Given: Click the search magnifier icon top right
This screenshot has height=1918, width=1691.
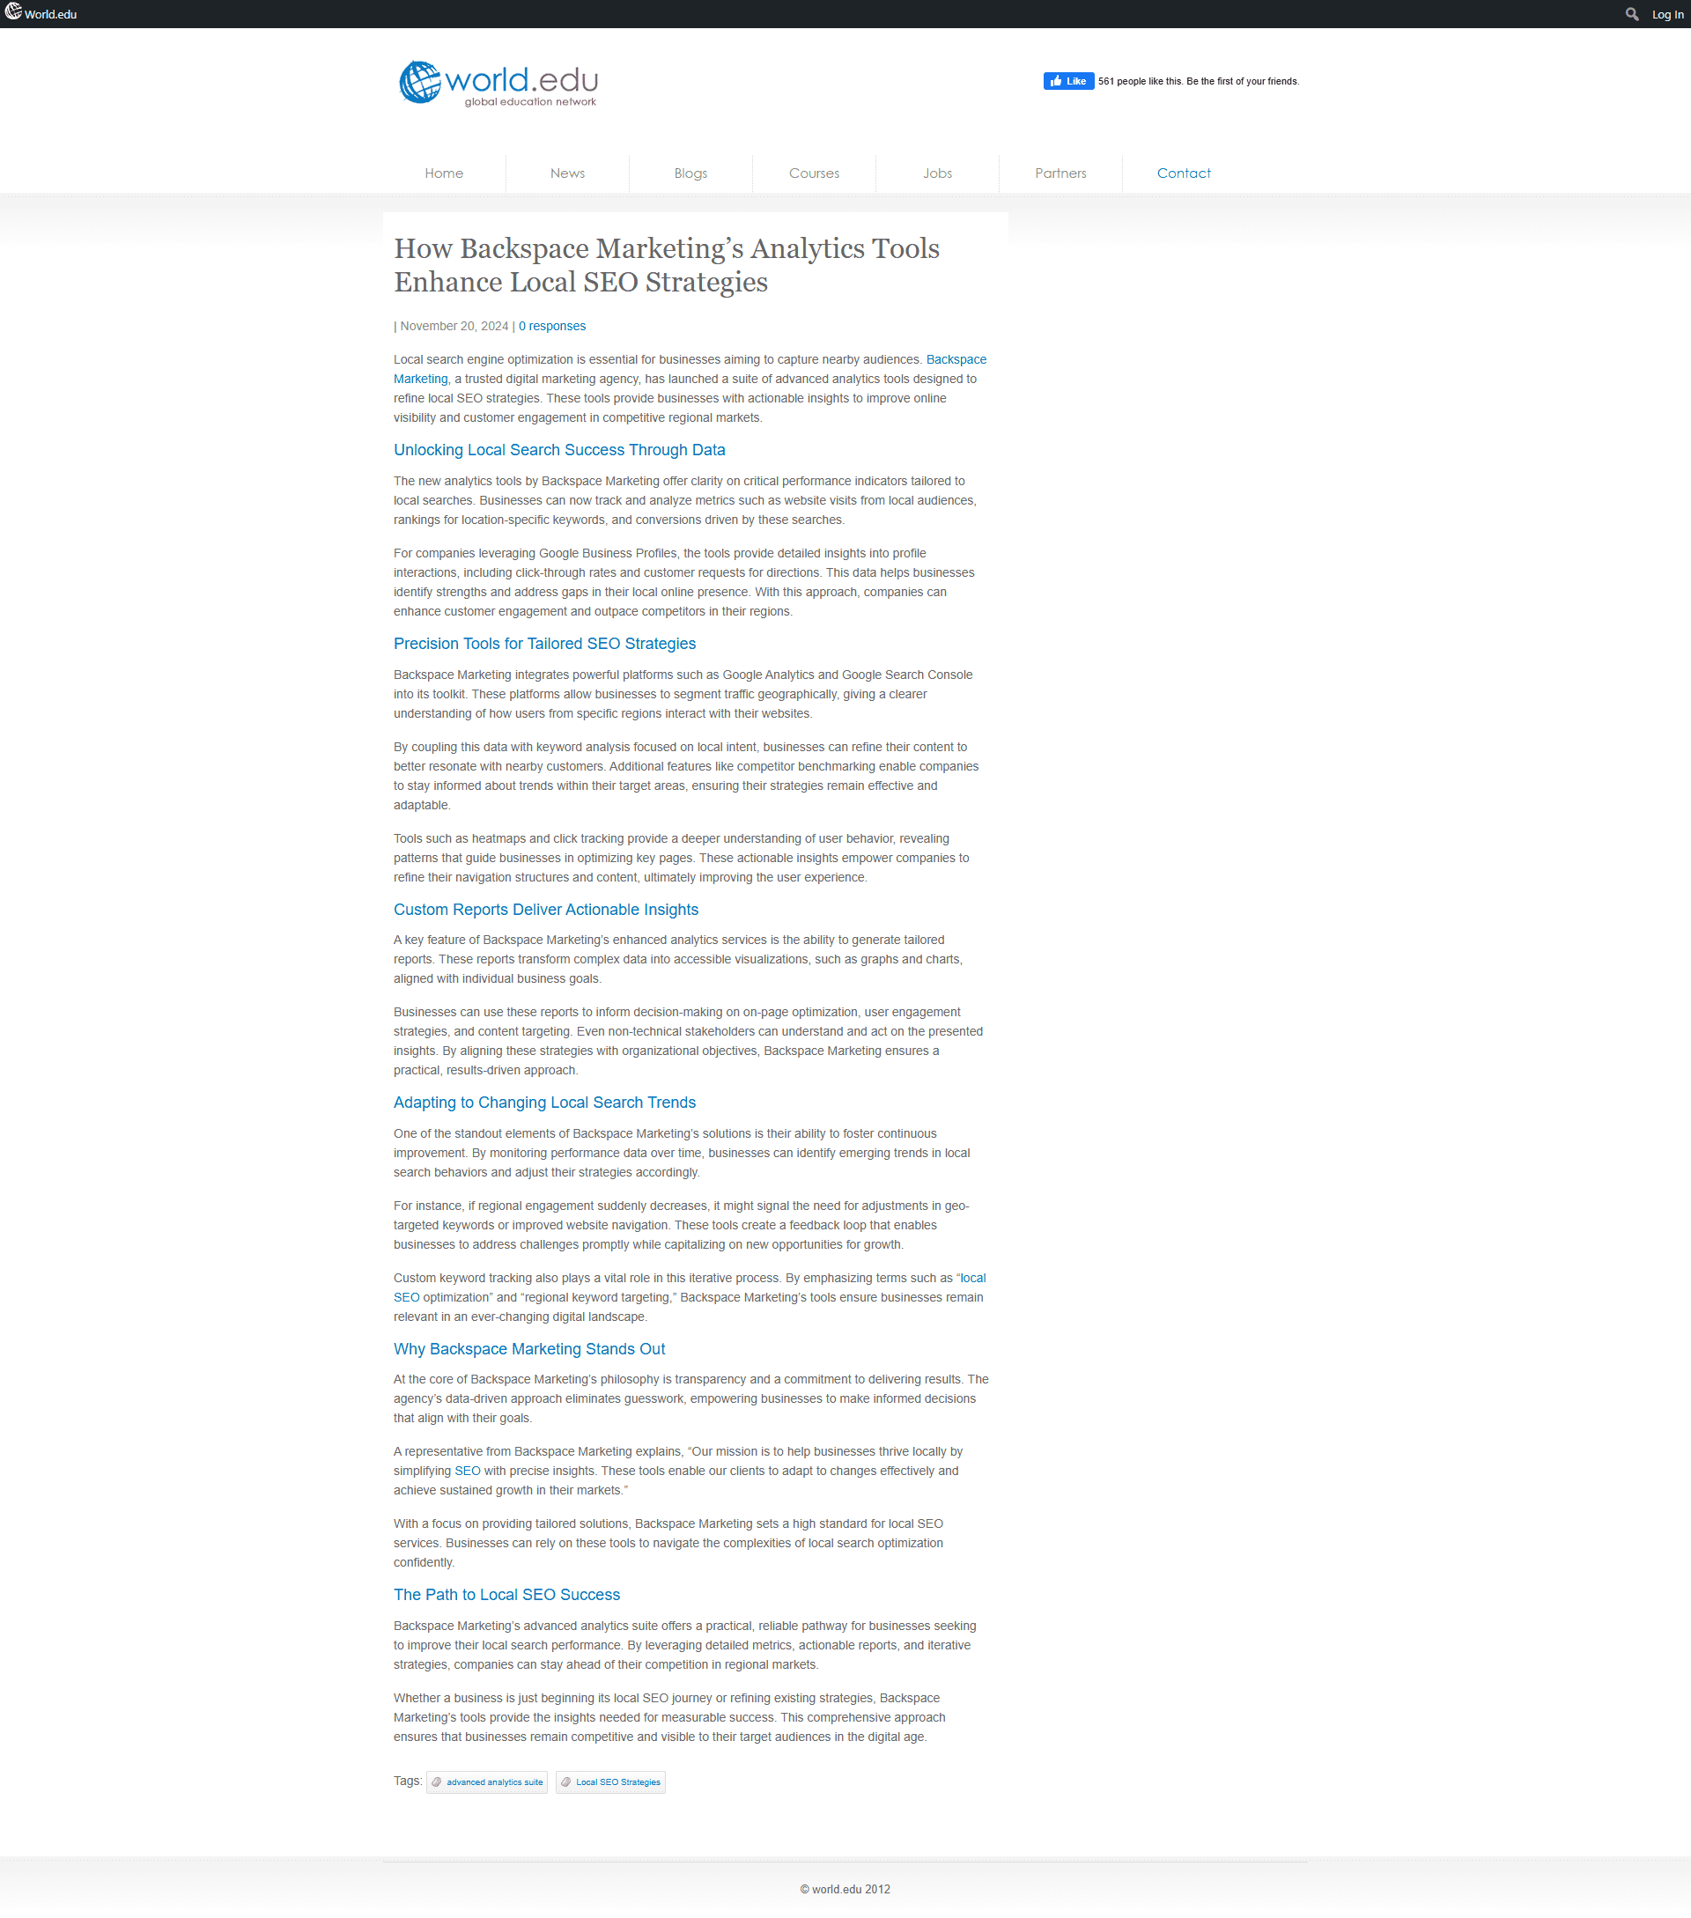Looking at the screenshot, I should pyautogui.click(x=1630, y=13).
